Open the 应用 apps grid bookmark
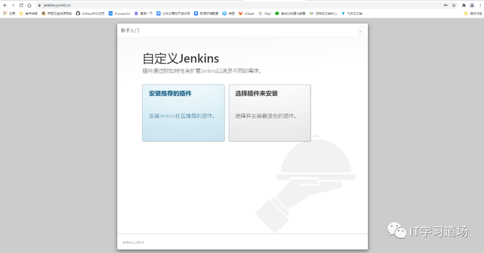This screenshot has width=484, height=253. (x=9, y=13)
